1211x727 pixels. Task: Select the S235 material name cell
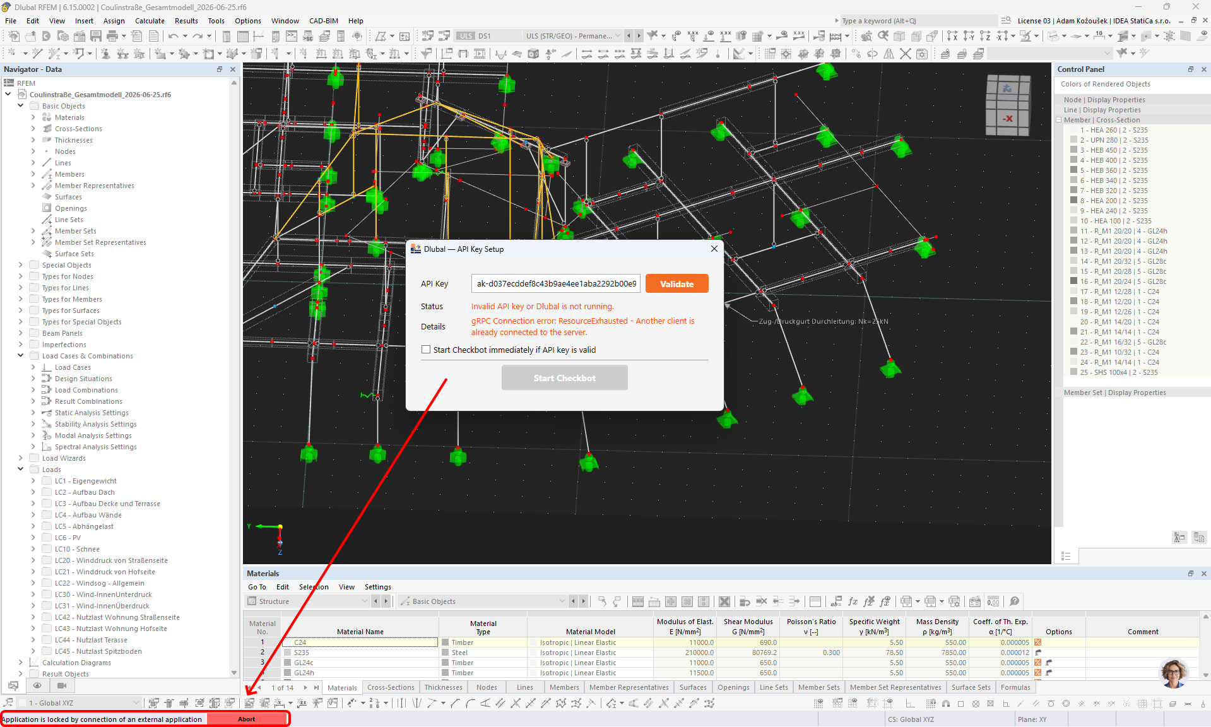[x=360, y=653]
